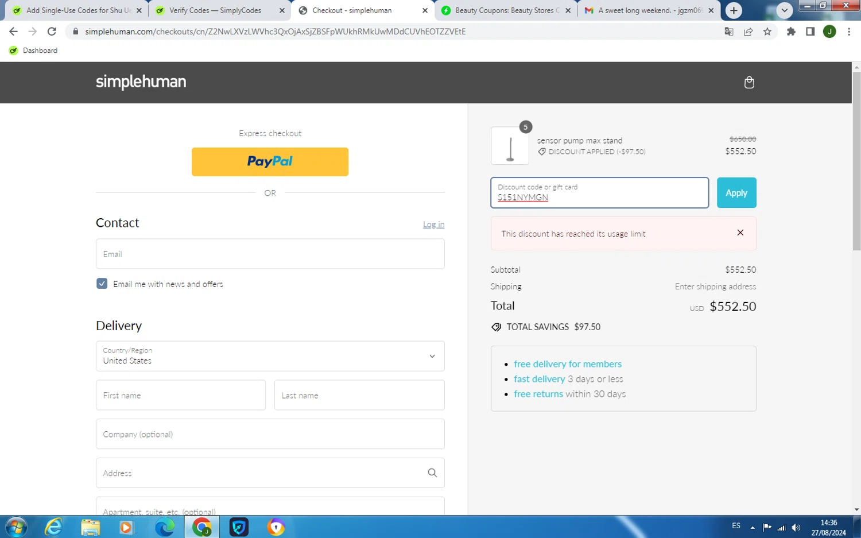The width and height of the screenshot is (861, 538).
Task: Open a new browser tab
Action: (734, 10)
